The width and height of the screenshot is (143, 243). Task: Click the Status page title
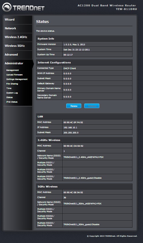click(42, 21)
